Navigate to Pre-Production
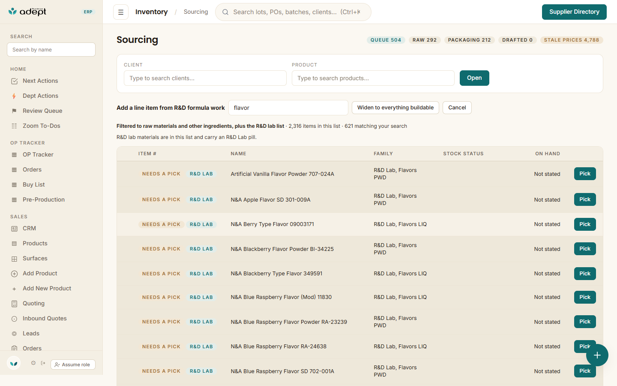 coord(43,199)
